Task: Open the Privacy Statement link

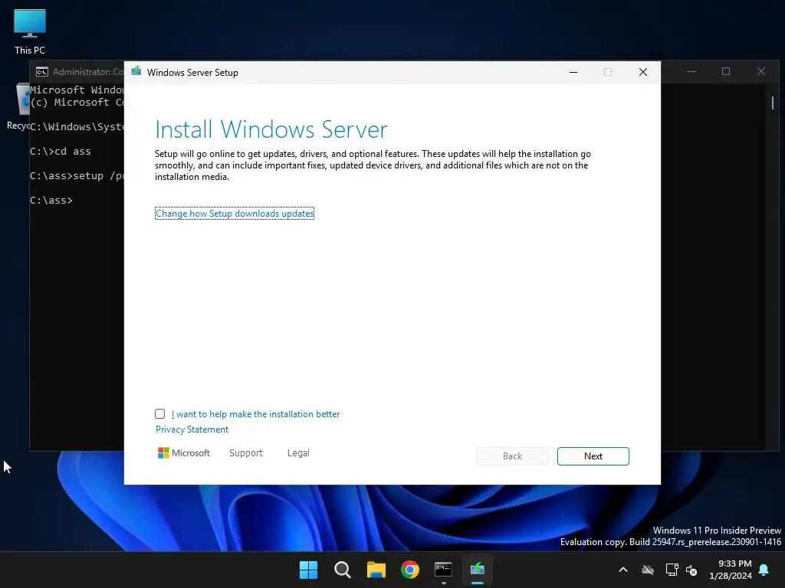Action: [192, 430]
